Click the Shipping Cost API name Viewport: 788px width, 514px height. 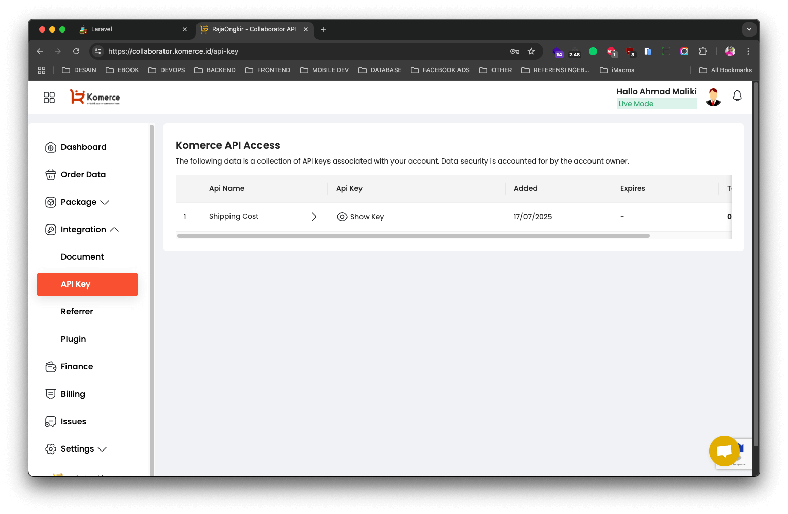234,216
